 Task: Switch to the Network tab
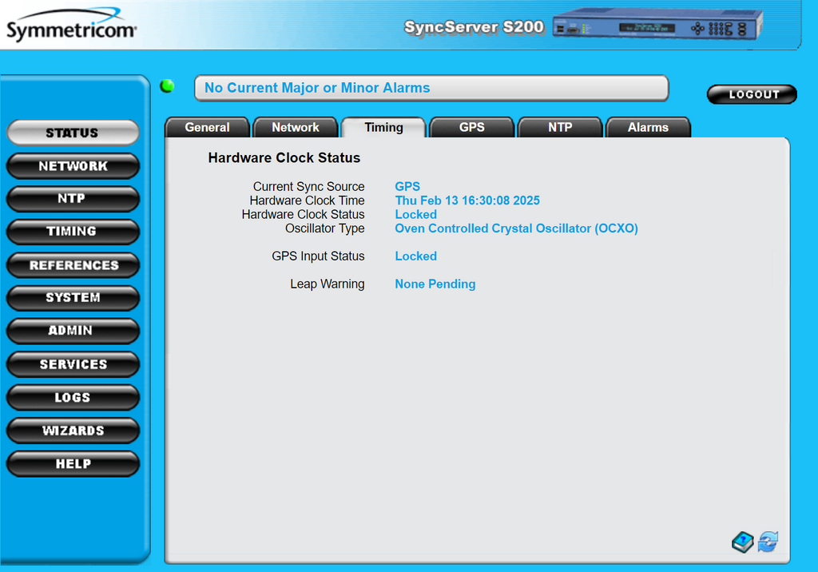coord(296,127)
